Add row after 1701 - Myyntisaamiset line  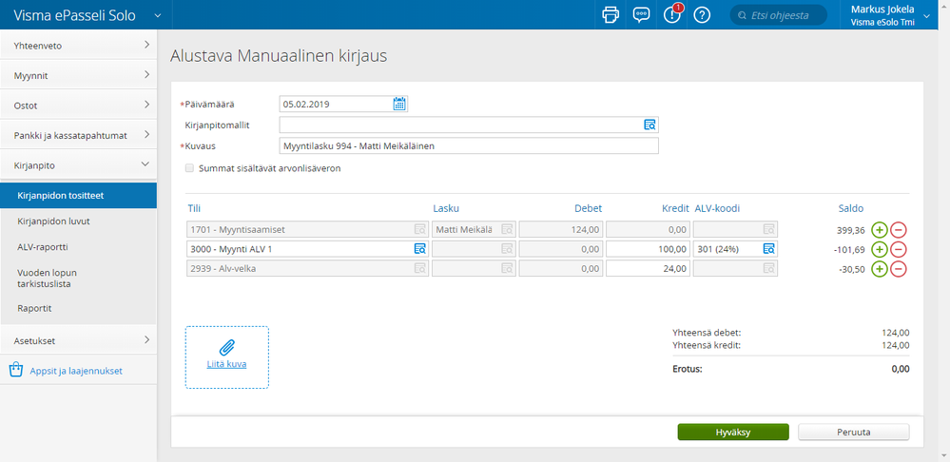tap(880, 229)
